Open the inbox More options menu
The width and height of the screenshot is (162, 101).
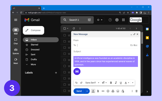80,29
